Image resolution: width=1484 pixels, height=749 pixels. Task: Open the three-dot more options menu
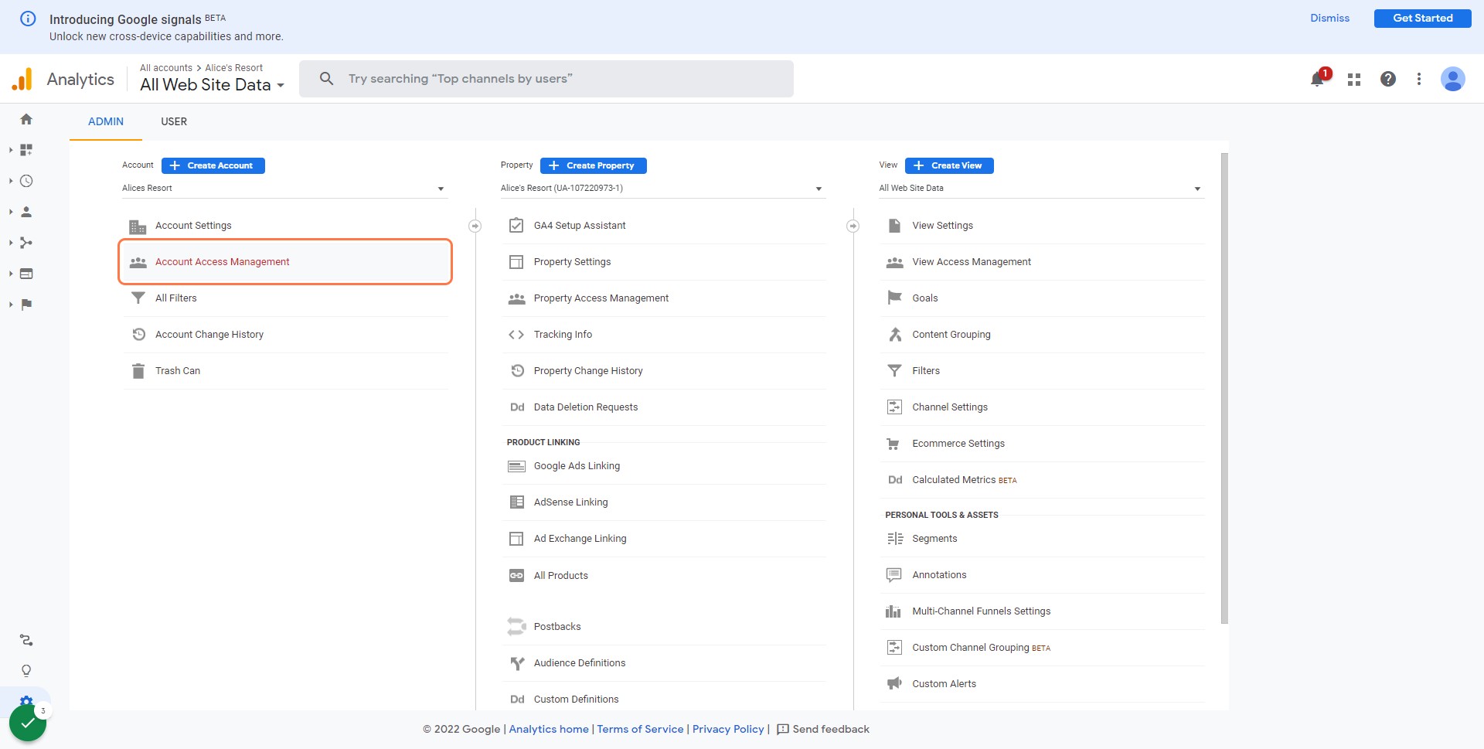pyautogui.click(x=1419, y=79)
